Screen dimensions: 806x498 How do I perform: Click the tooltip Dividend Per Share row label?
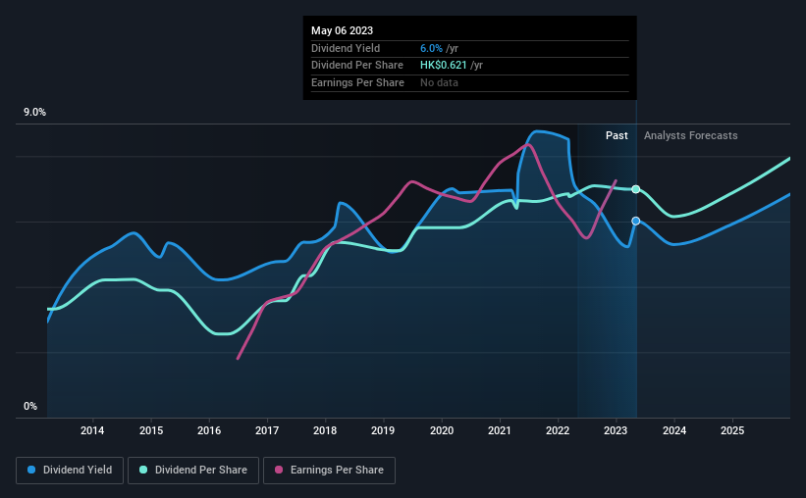[x=356, y=66]
